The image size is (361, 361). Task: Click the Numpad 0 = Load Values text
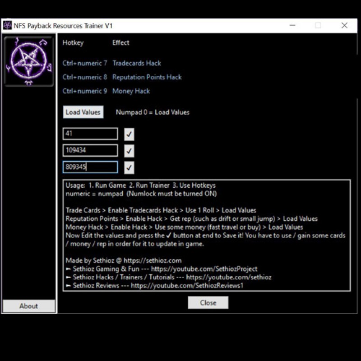tap(153, 112)
